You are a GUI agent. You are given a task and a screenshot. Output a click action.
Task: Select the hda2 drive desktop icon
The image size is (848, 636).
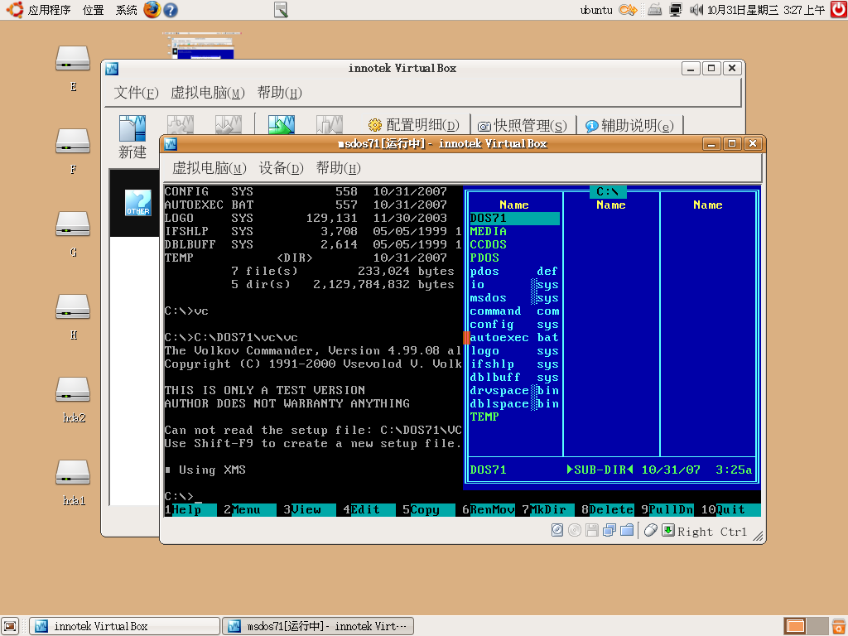[73, 399]
